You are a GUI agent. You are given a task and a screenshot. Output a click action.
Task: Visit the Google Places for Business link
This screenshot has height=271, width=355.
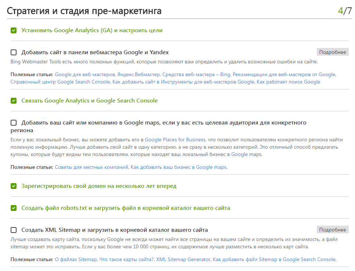175,140
